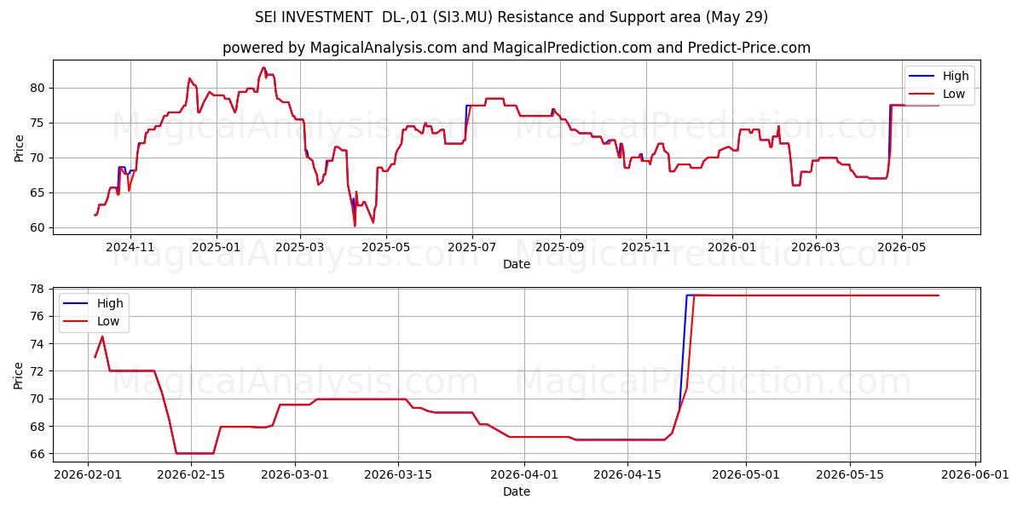Screen dimensions: 1023x511
Task: Click the '2026-03' tick label on the top chart
Action: (x=816, y=248)
